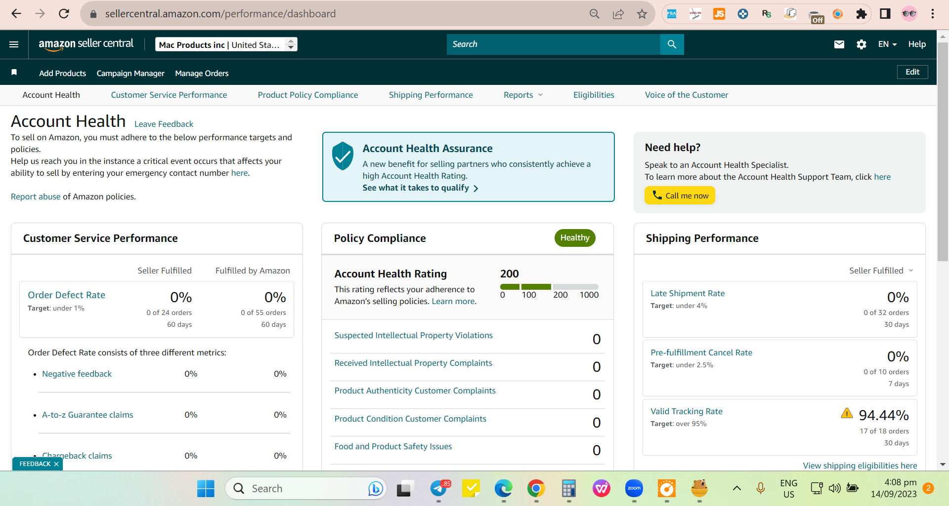Click the bookmark flag icon in the navy bar

[14, 73]
